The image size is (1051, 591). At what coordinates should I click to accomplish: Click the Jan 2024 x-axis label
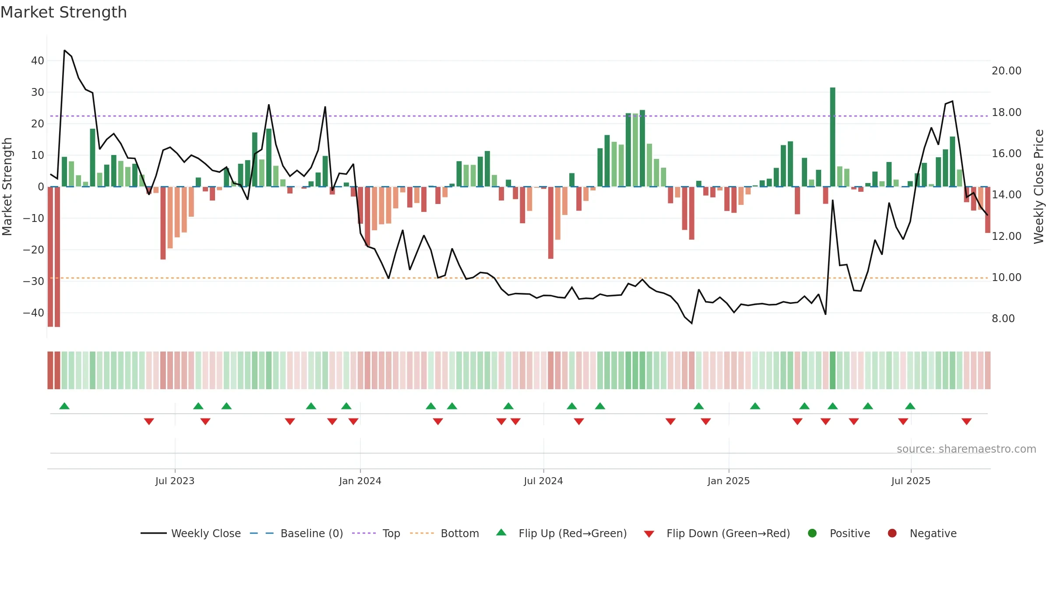click(360, 481)
